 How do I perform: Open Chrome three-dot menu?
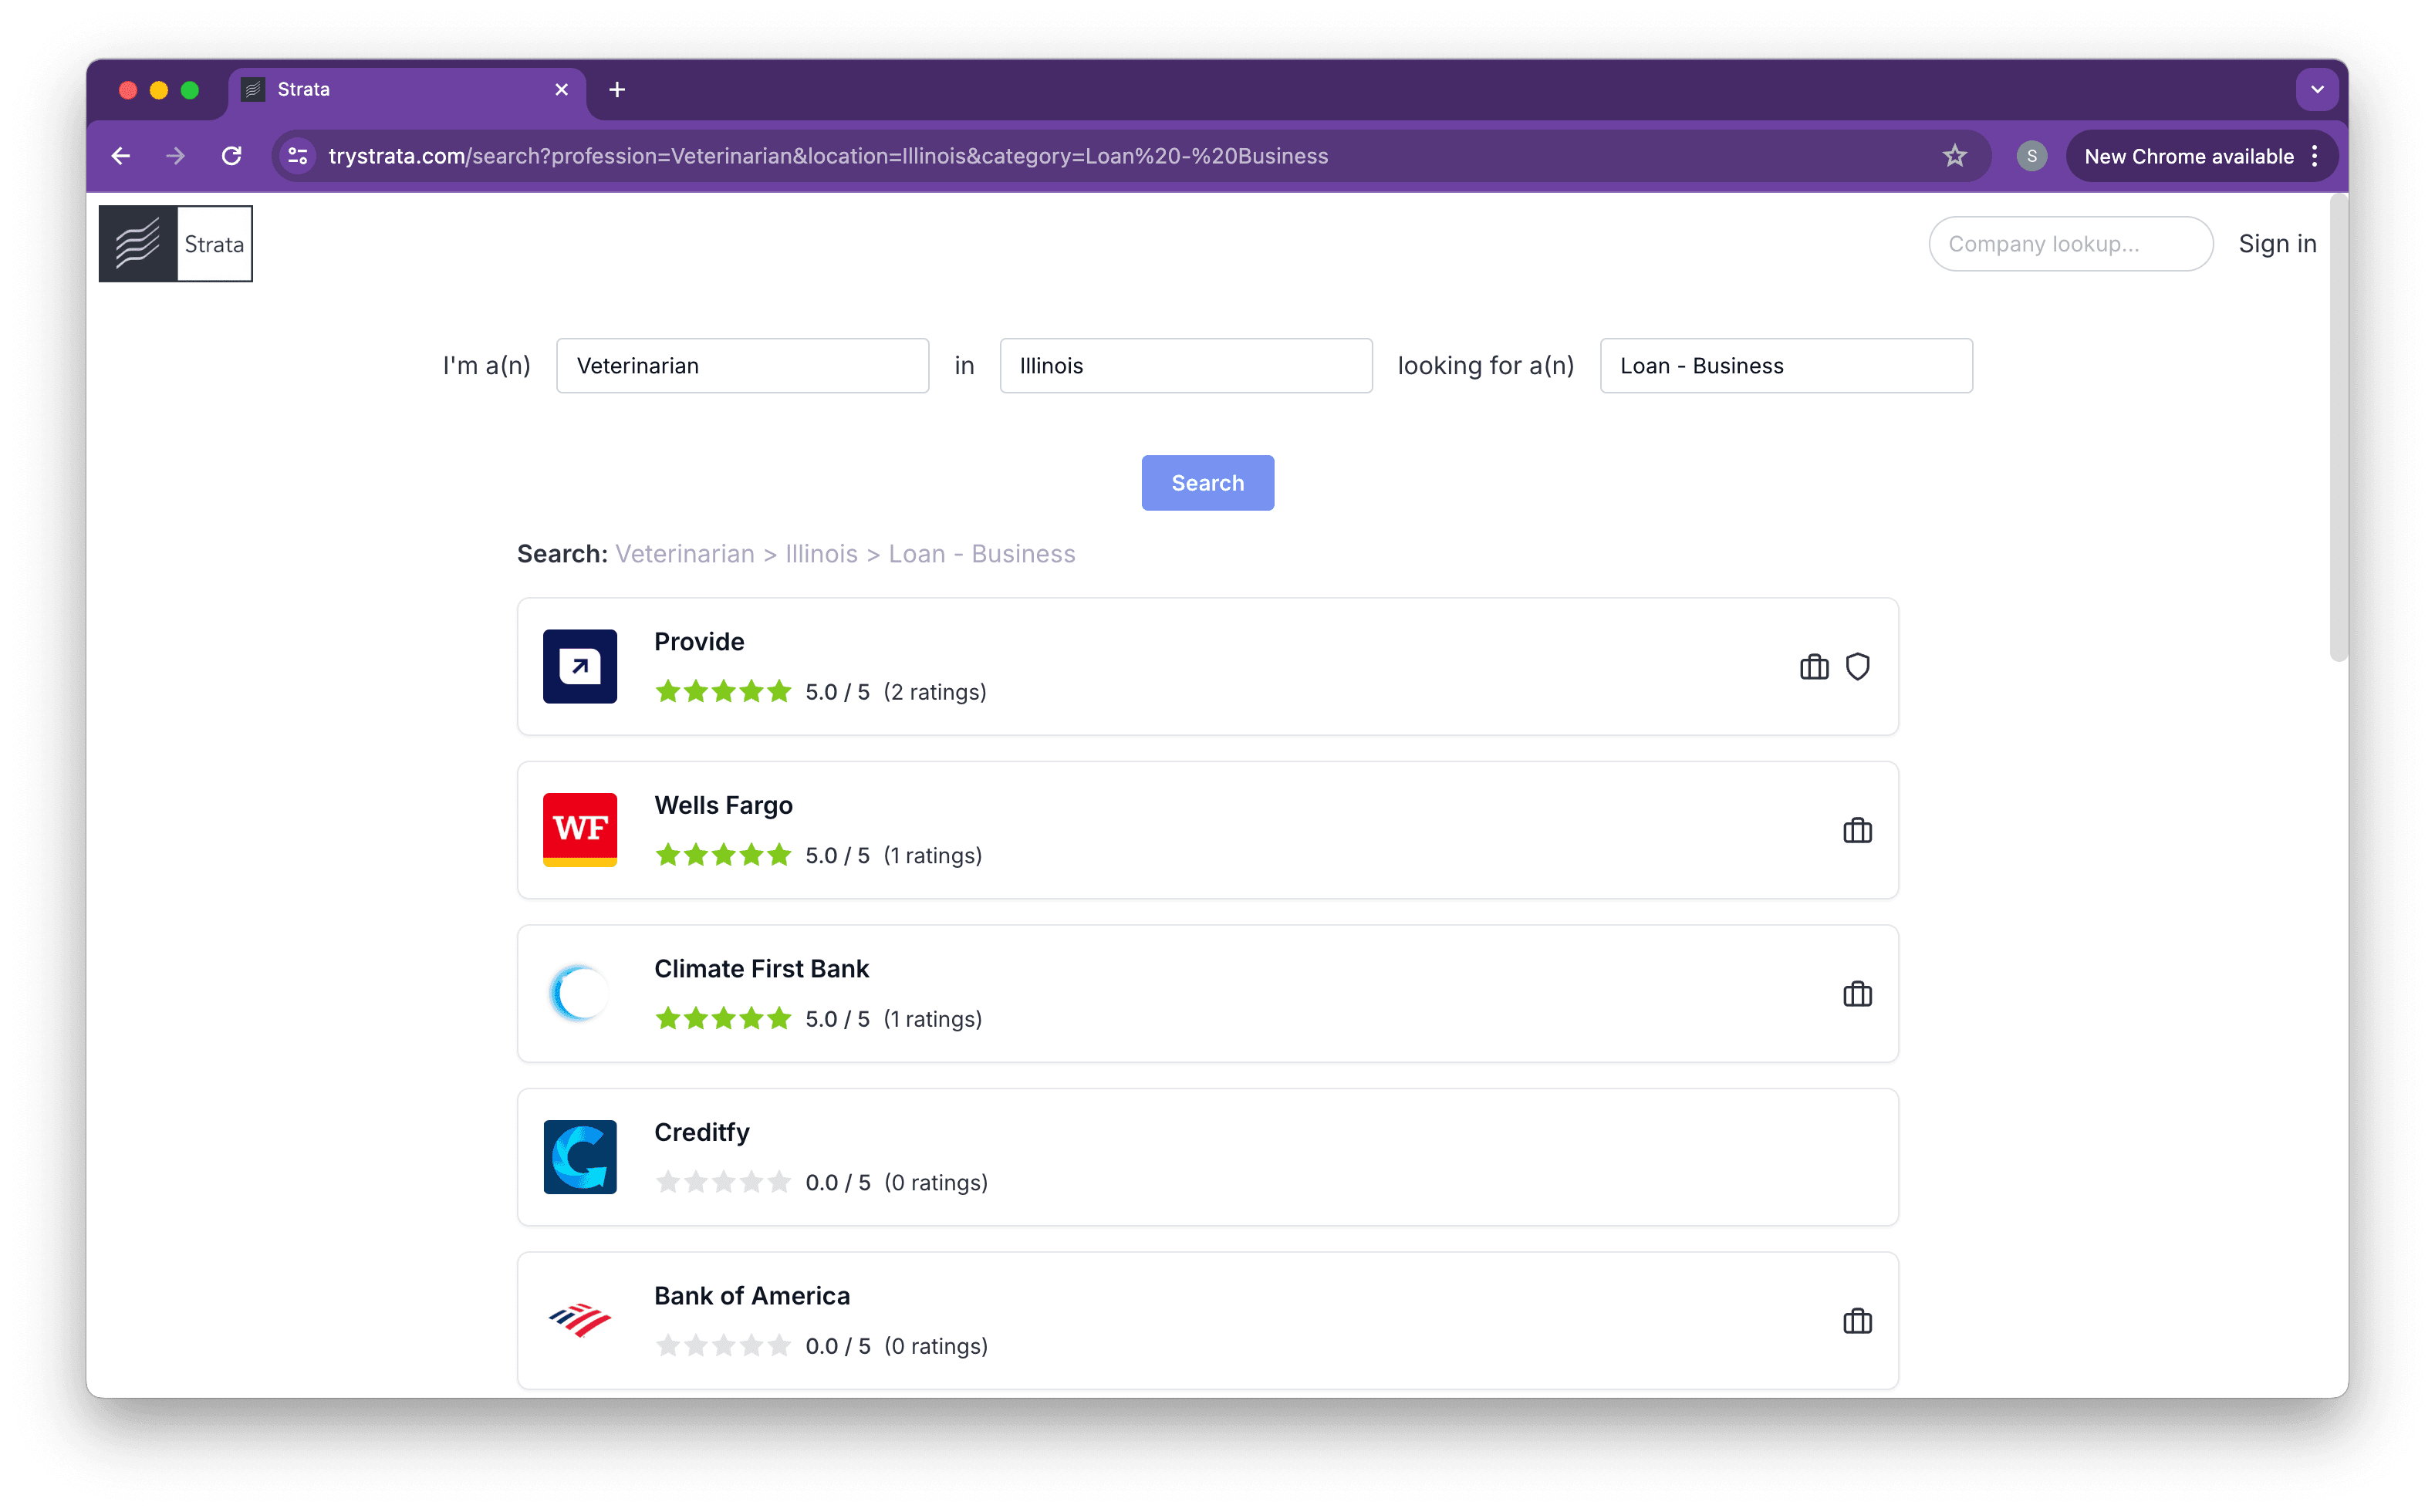[2315, 156]
